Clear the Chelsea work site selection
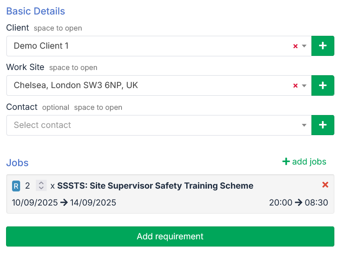 (x=295, y=85)
